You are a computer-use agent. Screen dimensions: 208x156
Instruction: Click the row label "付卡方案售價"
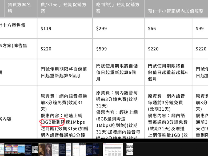[13, 25]
